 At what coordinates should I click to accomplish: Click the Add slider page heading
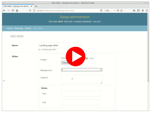point(17,36)
